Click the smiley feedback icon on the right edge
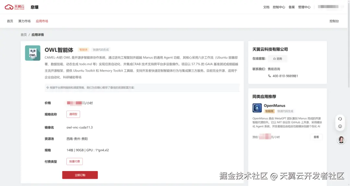The height and width of the screenshot is (186, 350). 340,126
